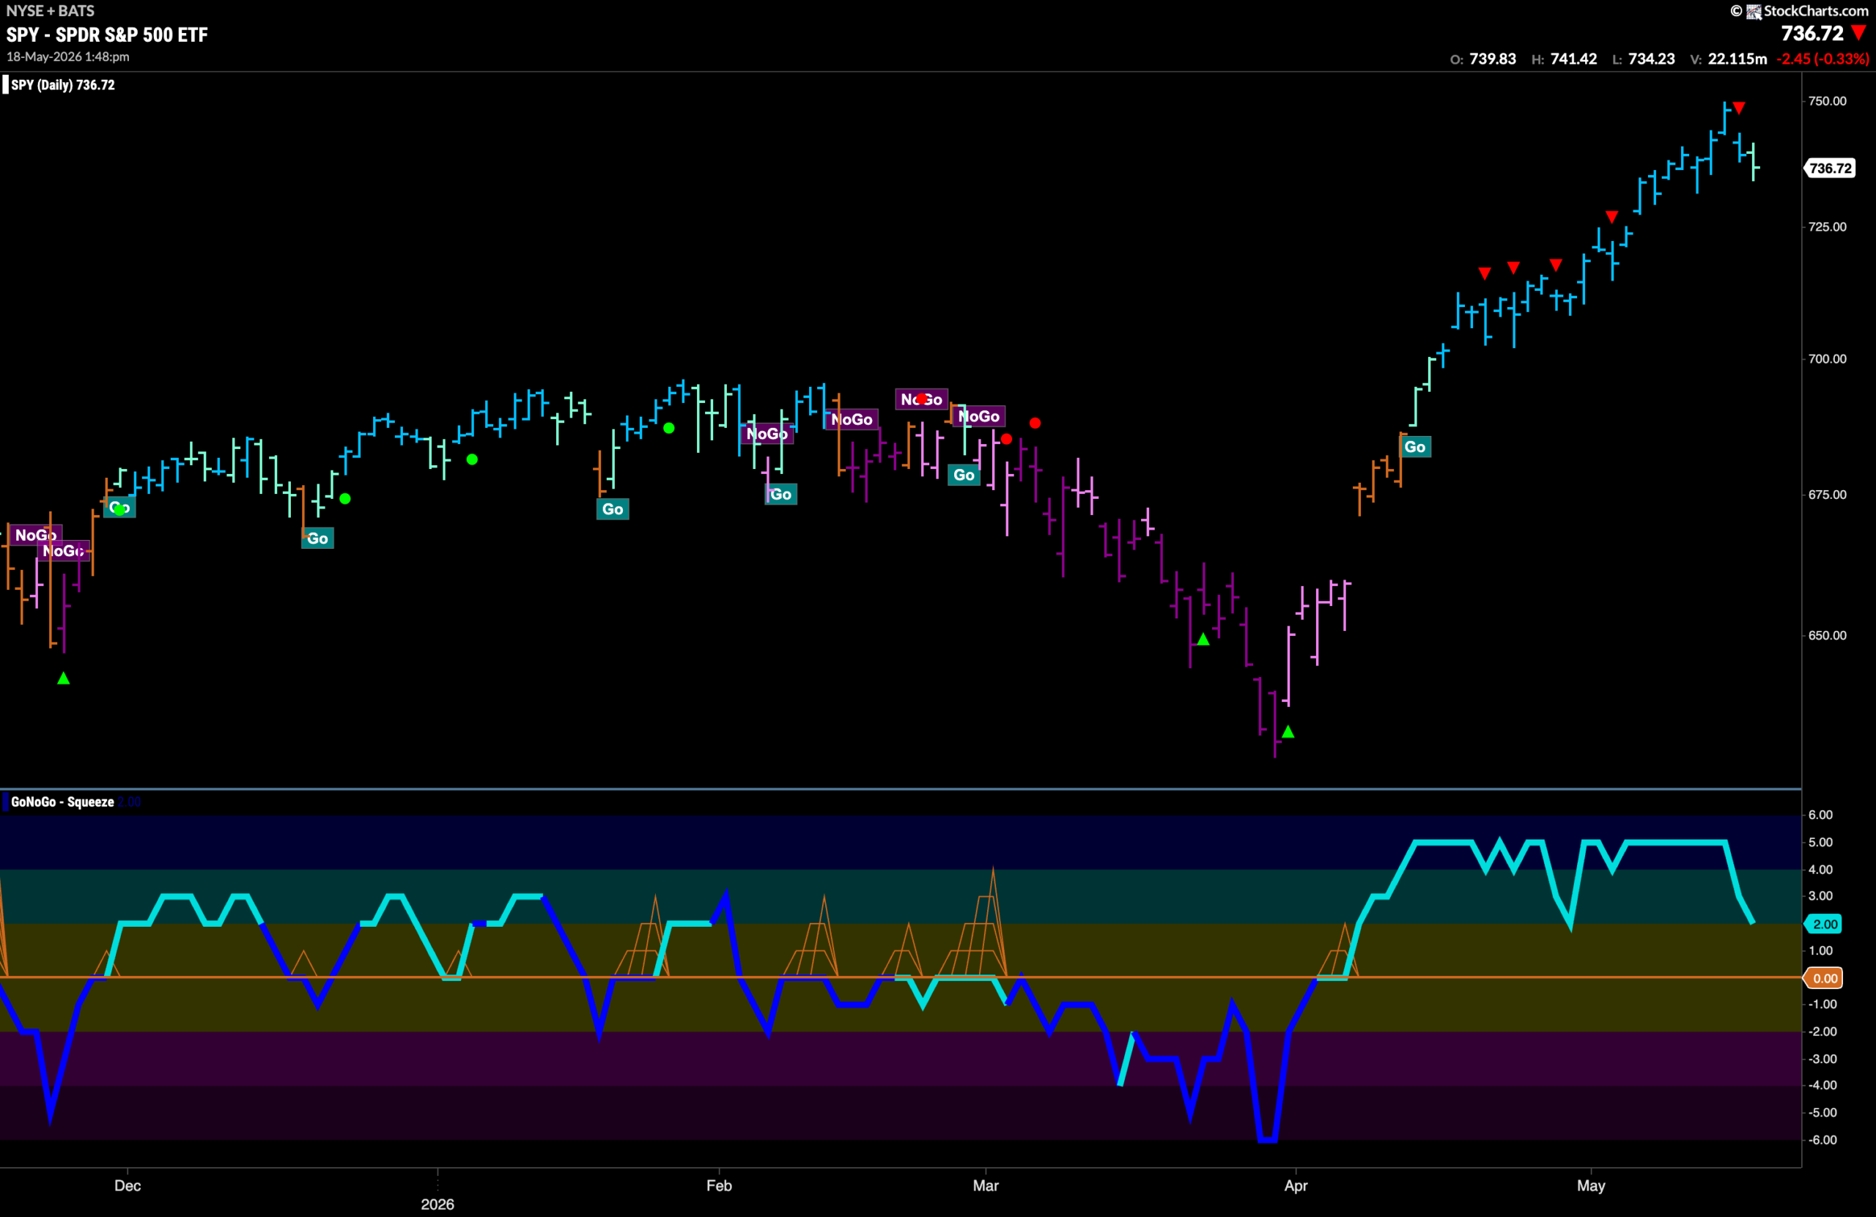Click the green dot below the early-January bars
1876x1217 pixels.
(472, 459)
